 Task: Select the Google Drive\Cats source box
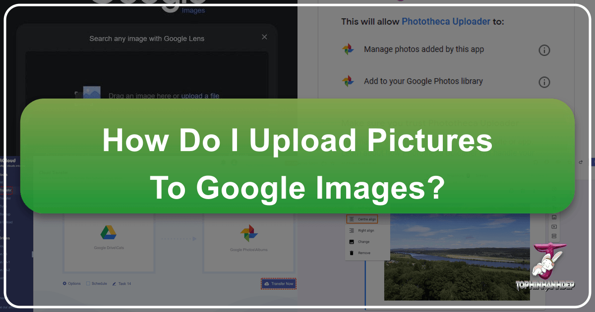point(109,242)
